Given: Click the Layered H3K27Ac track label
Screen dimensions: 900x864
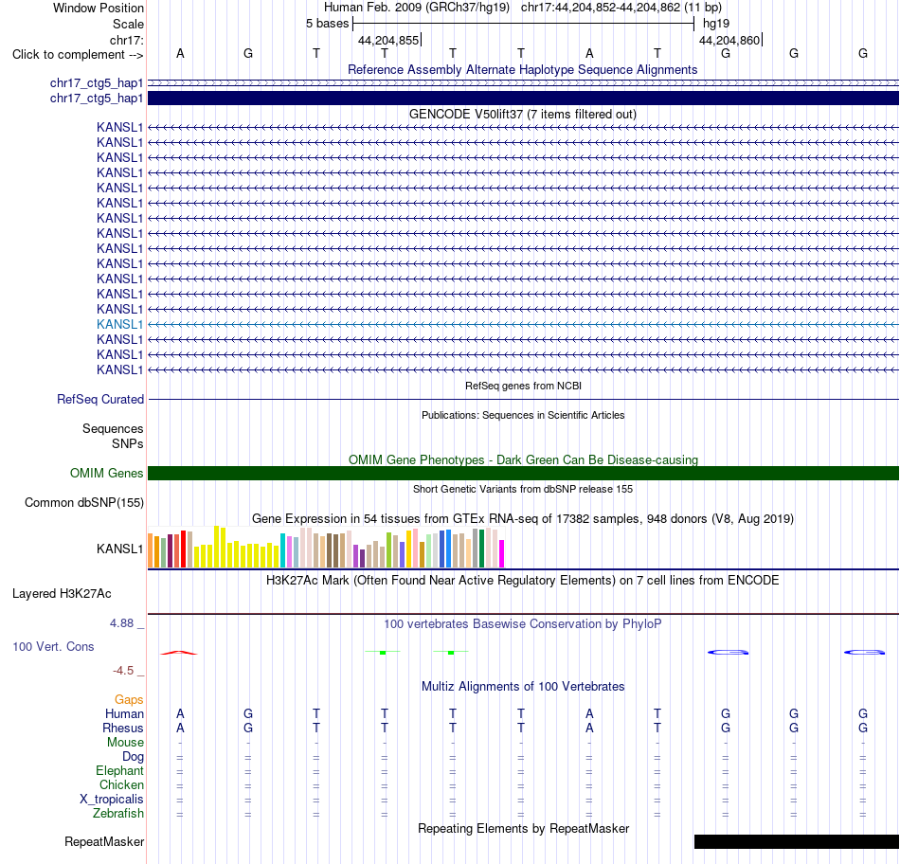Looking at the screenshot, I should point(62,594).
